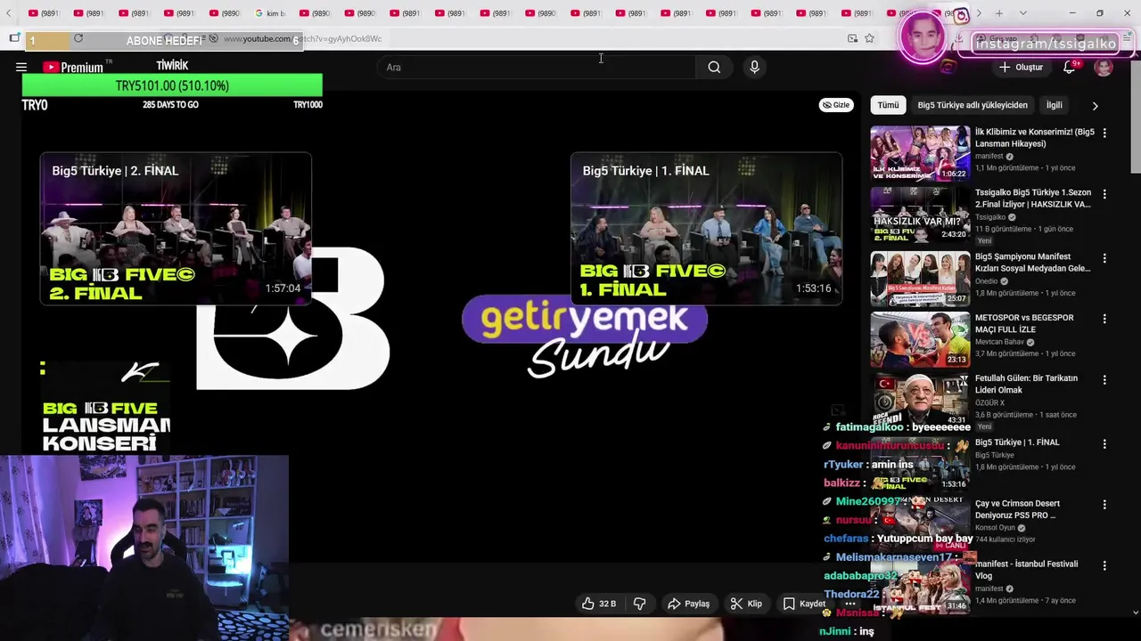The image size is (1141, 641).
Task: Show more filter chips with right arrow
Action: (x=1095, y=105)
